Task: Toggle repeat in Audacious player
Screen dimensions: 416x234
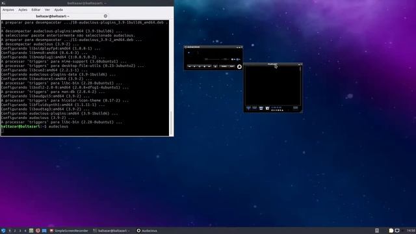Action: (232, 66)
